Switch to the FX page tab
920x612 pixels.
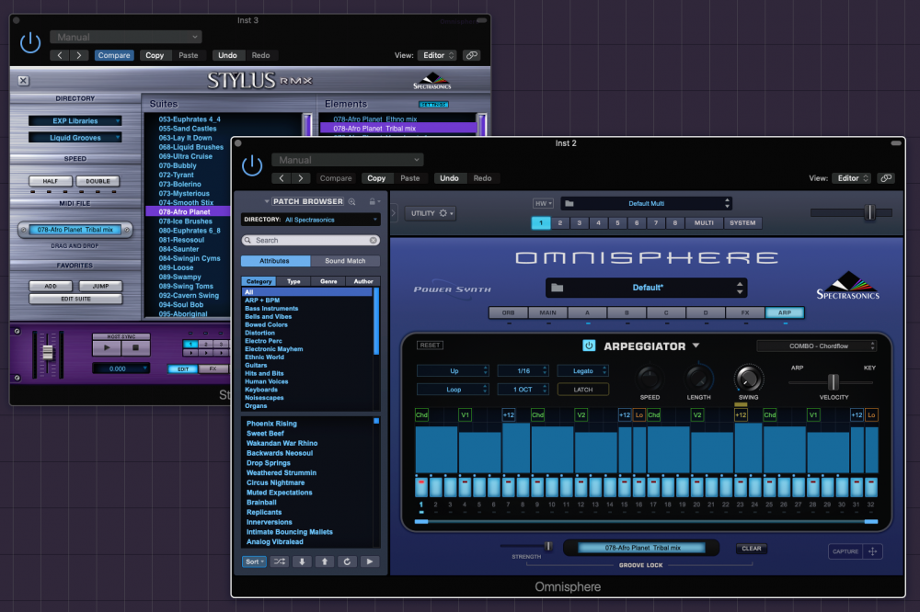745,312
